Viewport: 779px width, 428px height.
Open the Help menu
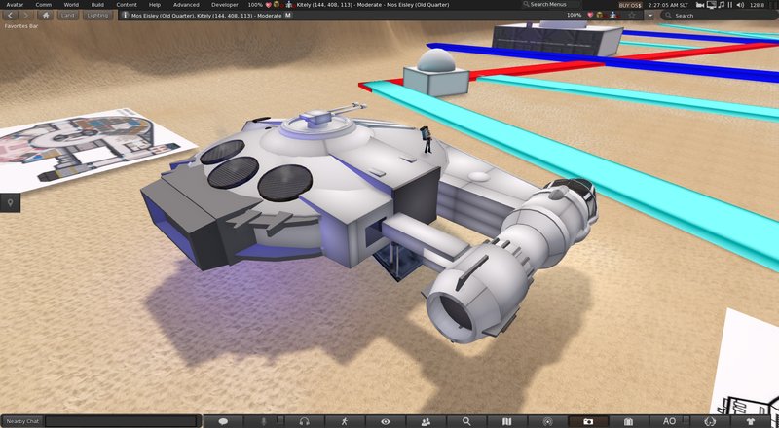point(155,5)
